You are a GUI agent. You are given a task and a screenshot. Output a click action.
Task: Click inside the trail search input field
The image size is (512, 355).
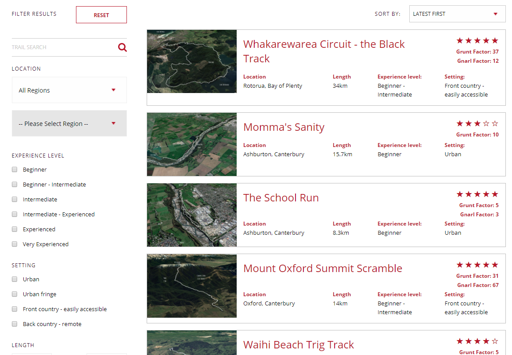(x=57, y=47)
